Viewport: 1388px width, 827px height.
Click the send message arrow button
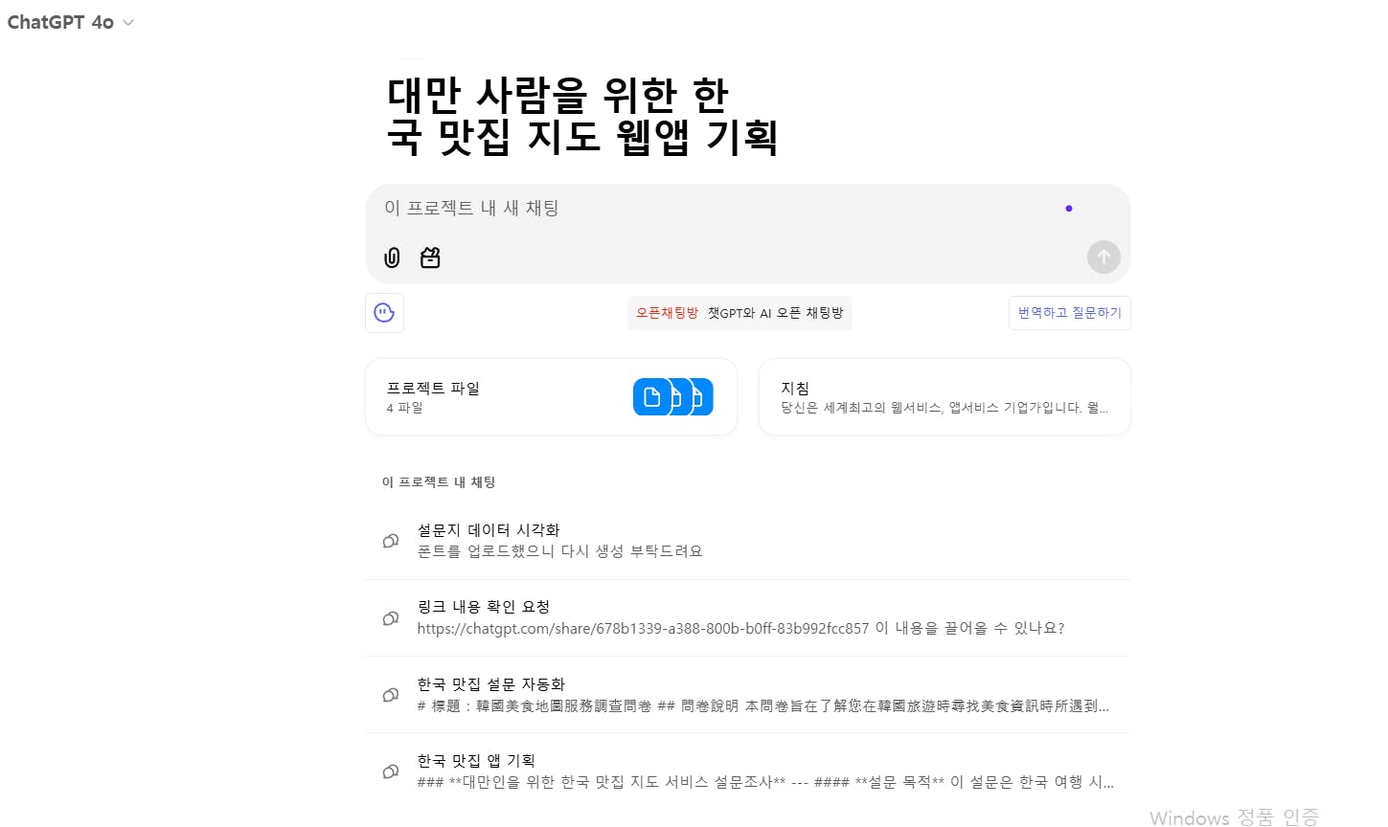1104,257
